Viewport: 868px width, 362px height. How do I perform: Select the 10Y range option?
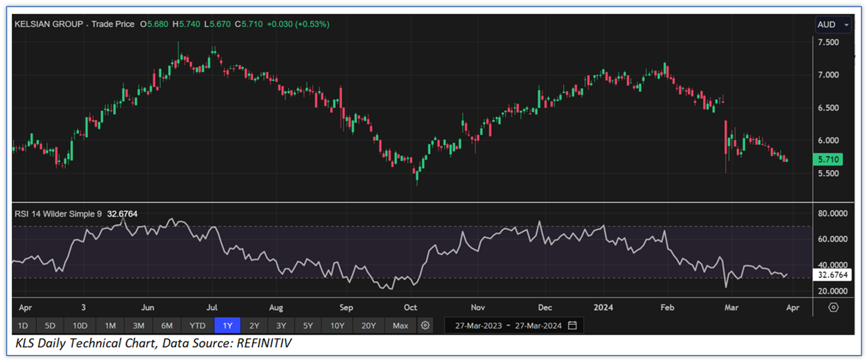click(337, 326)
